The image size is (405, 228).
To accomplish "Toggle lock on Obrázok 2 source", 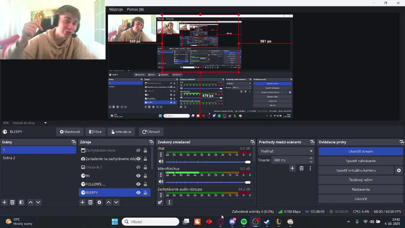I will click(145, 167).
